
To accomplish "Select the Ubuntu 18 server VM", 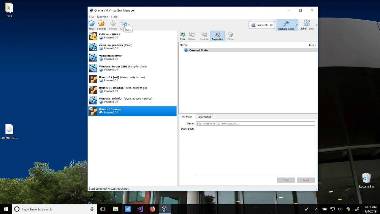I will point(132,111).
